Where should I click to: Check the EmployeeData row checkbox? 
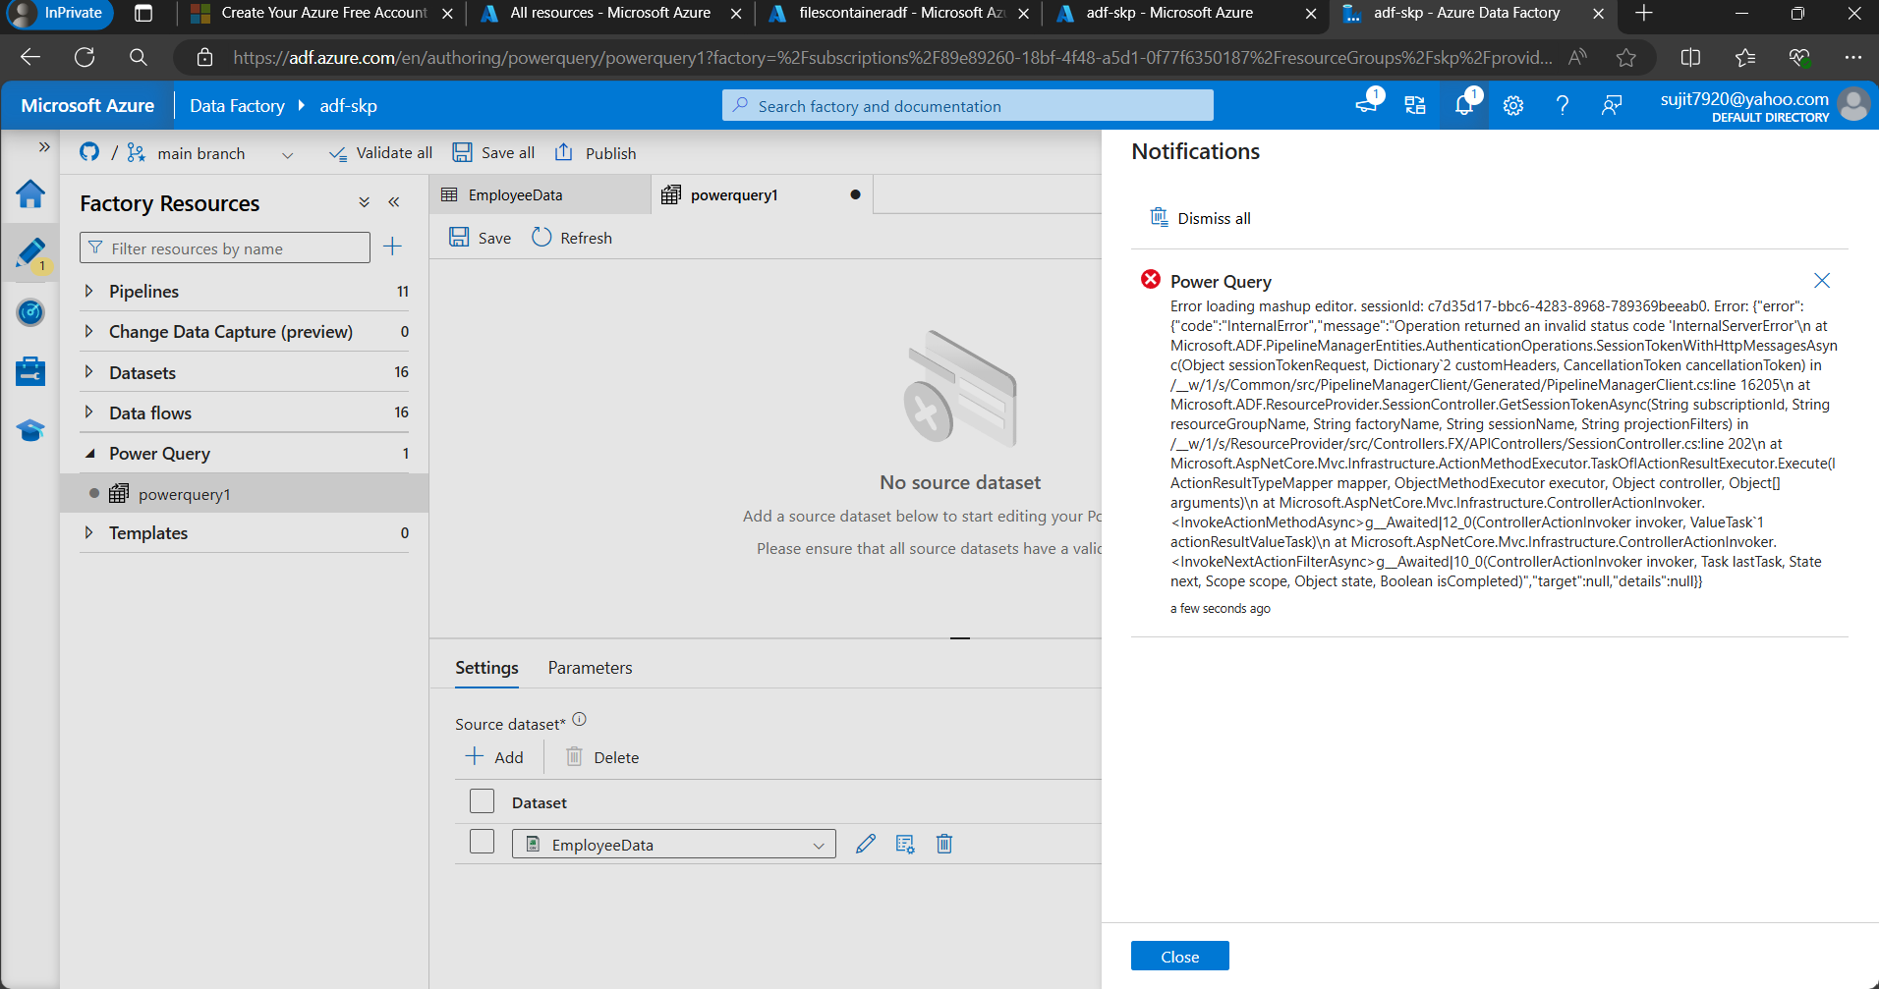pyautogui.click(x=482, y=842)
